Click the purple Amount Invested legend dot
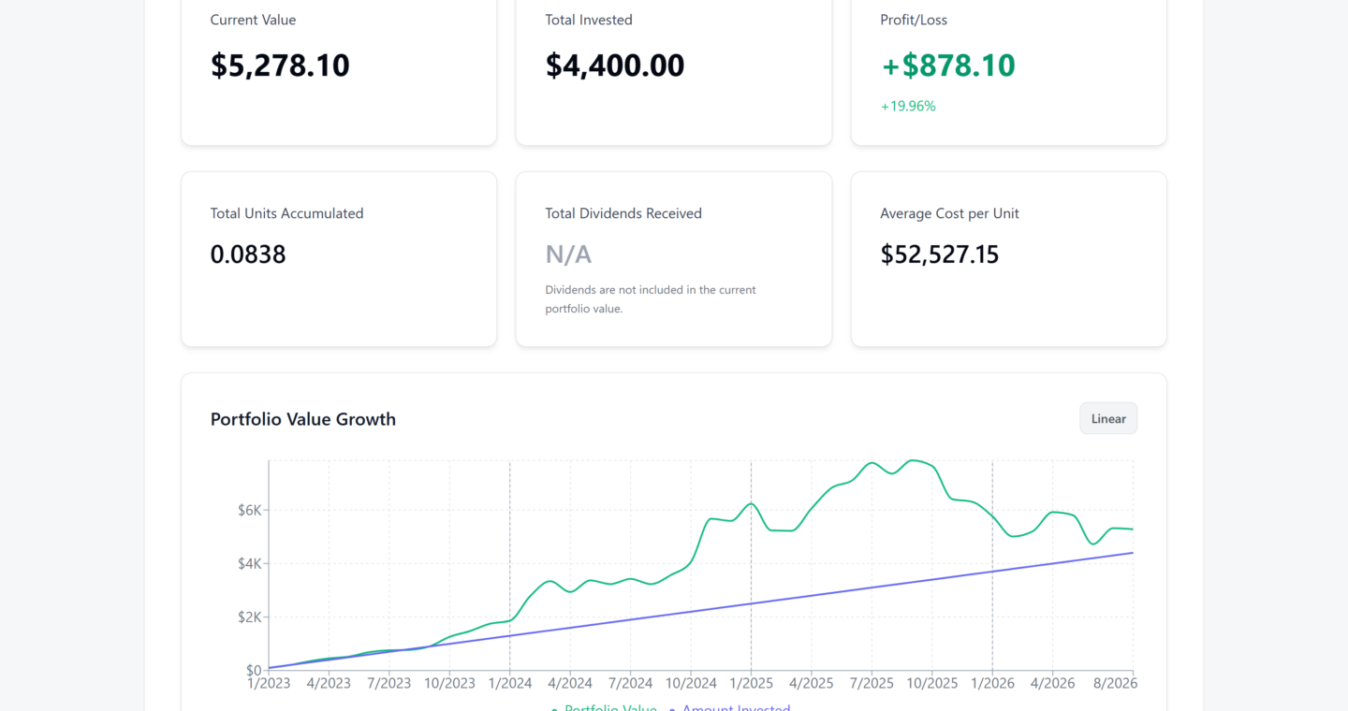This screenshot has height=711, width=1348. click(x=673, y=709)
